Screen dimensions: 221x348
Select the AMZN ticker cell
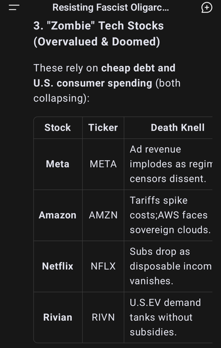click(103, 215)
